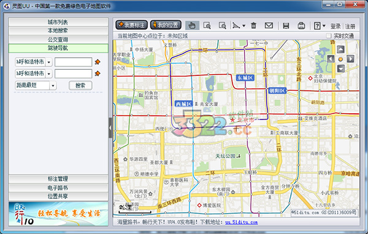Open the 公交查询 tab
The image size is (368, 234).
pyautogui.click(x=58, y=39)
